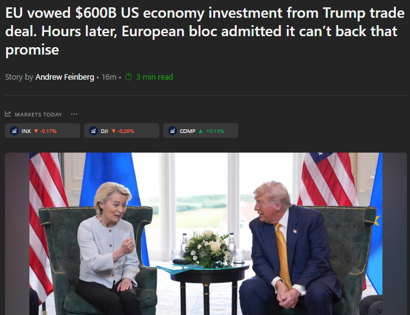Screen dimensions: 410x315
Task: Click the 3 min read label
Action: [x=154, y=77]
